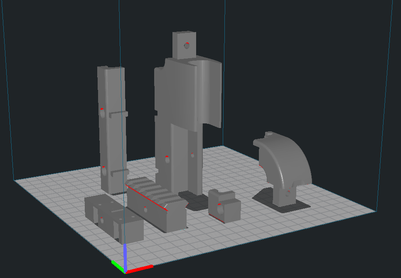Click the red X axis arrow

click(140, 269)
